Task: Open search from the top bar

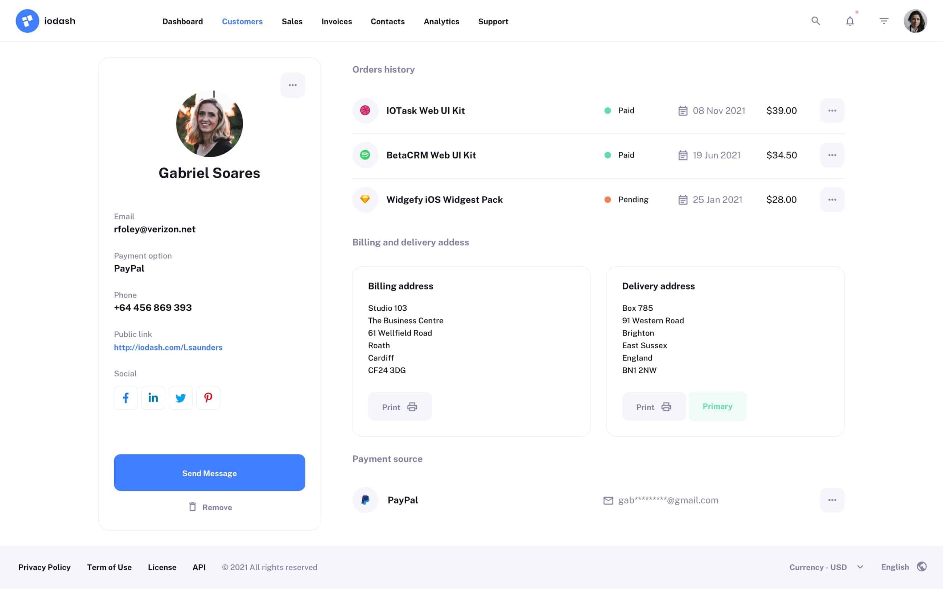Action: click(815, 21)
